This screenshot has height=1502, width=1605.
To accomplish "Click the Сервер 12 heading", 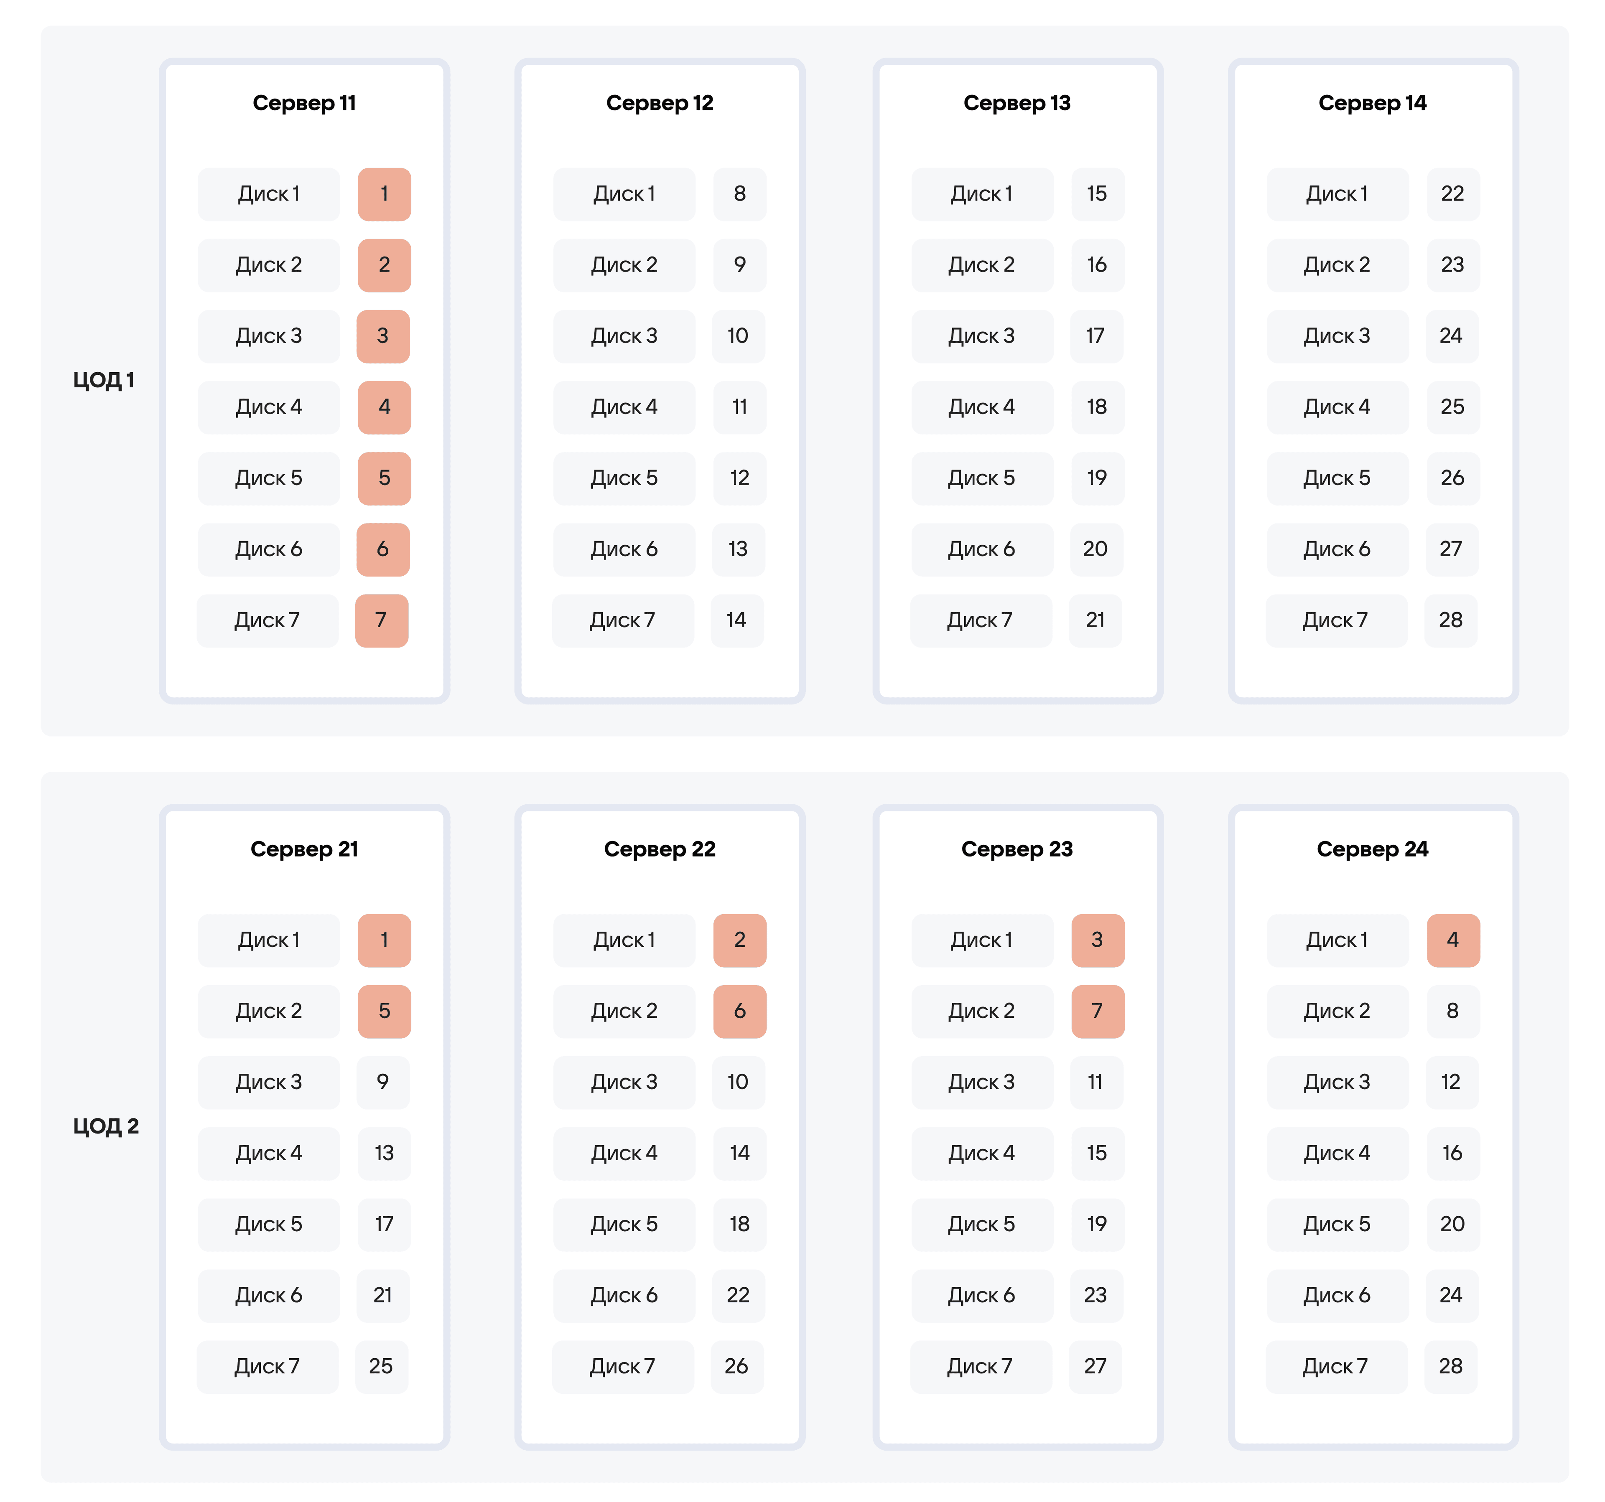I will tap(660, 103).
